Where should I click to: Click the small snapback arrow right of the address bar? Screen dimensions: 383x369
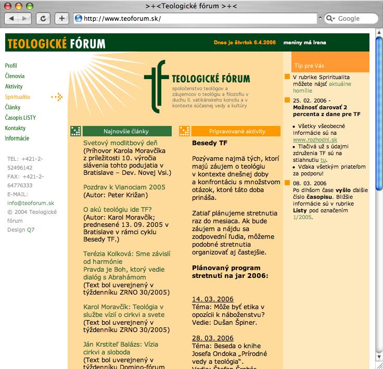point(320,18)
